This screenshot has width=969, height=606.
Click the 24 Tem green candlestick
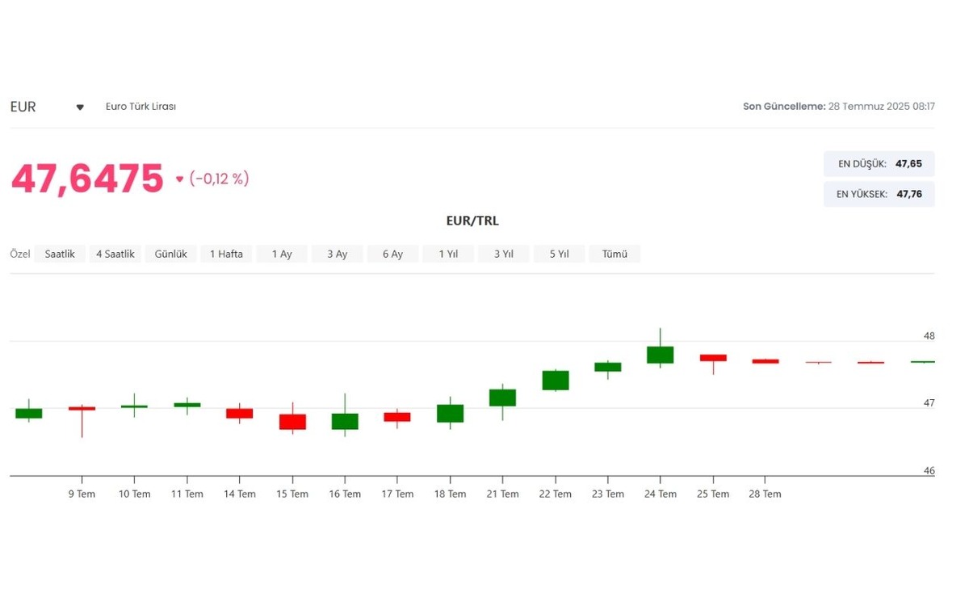pos(661,355)
